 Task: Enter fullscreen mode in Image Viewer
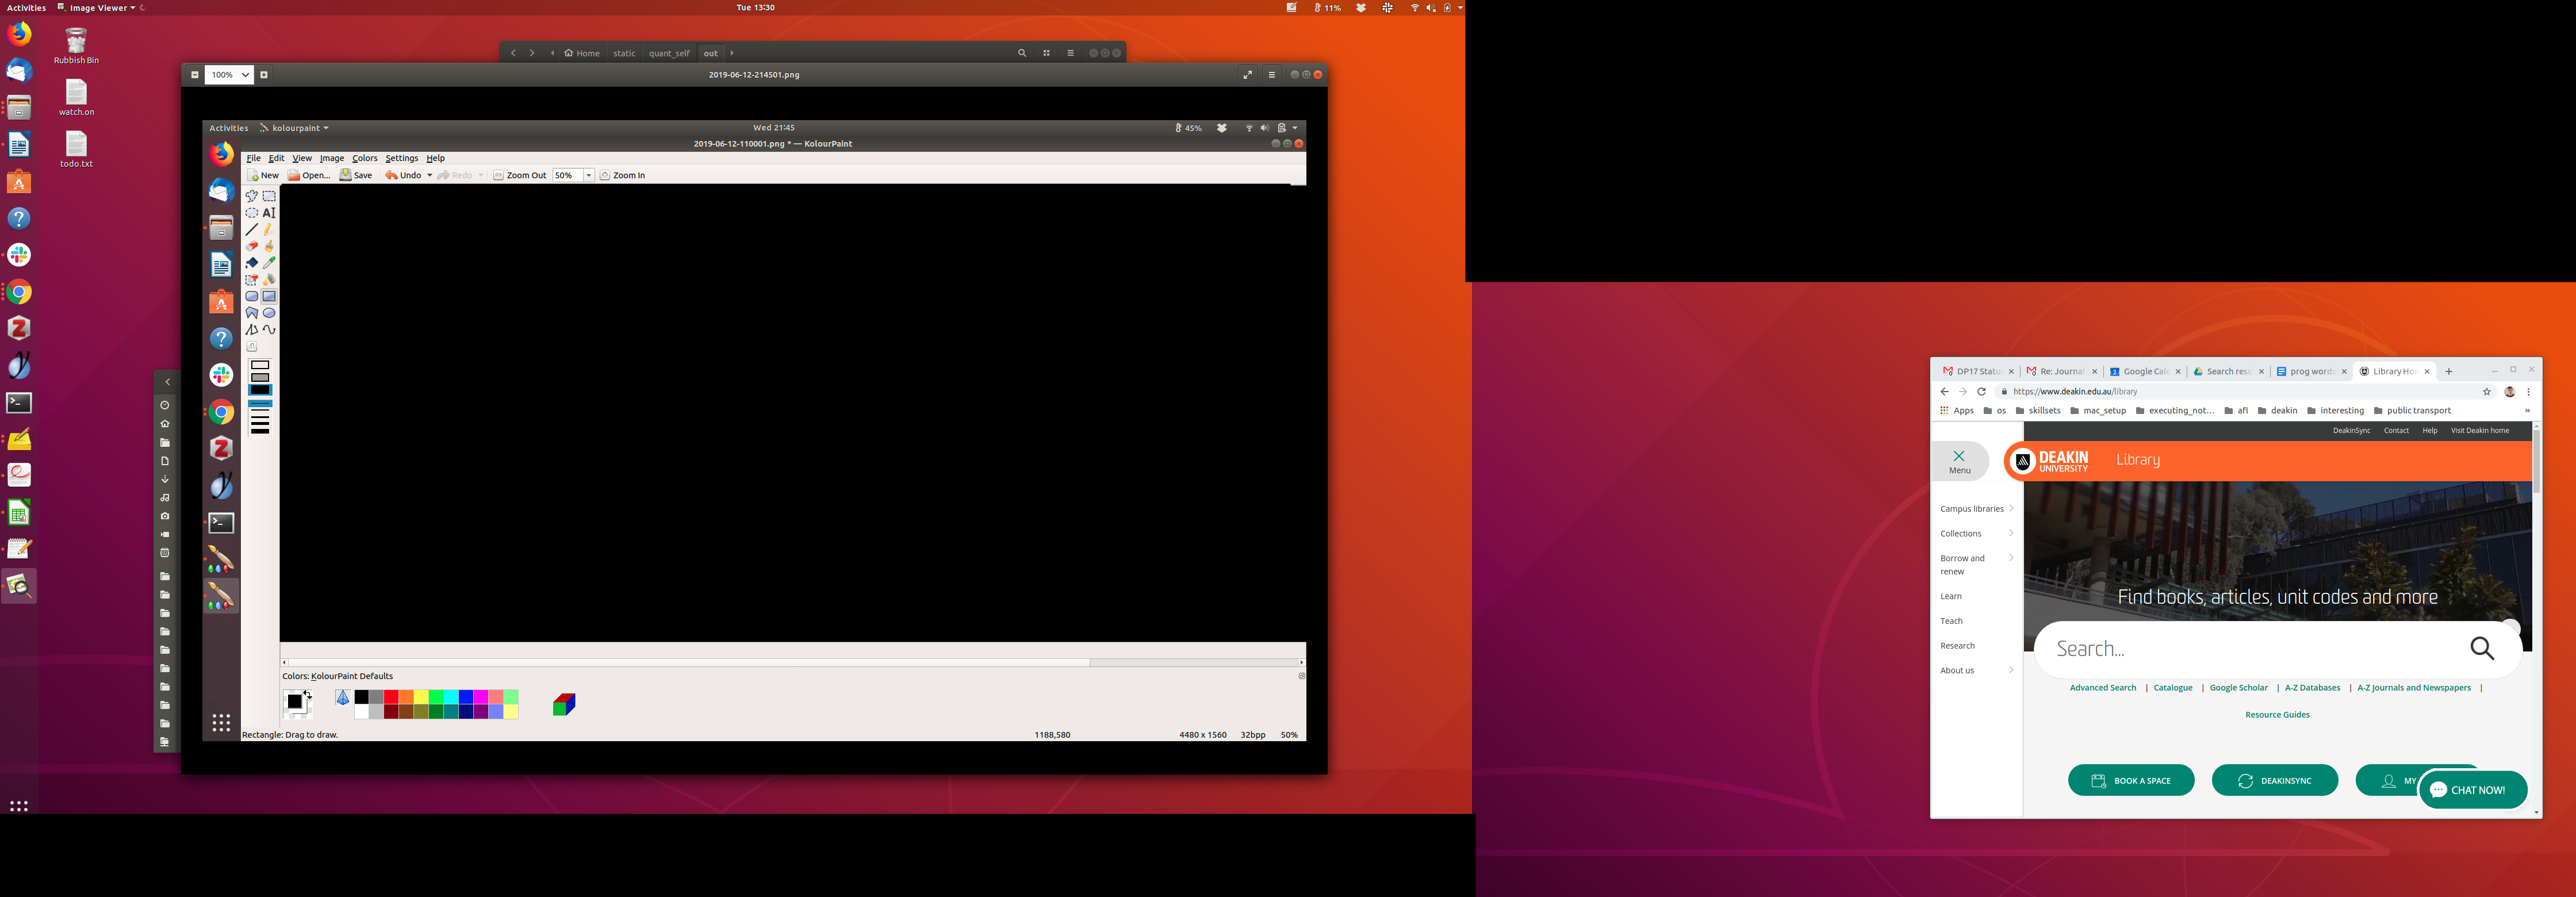click(1247, 74)
